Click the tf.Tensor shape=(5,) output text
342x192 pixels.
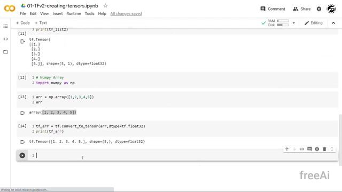click(87, 142)
